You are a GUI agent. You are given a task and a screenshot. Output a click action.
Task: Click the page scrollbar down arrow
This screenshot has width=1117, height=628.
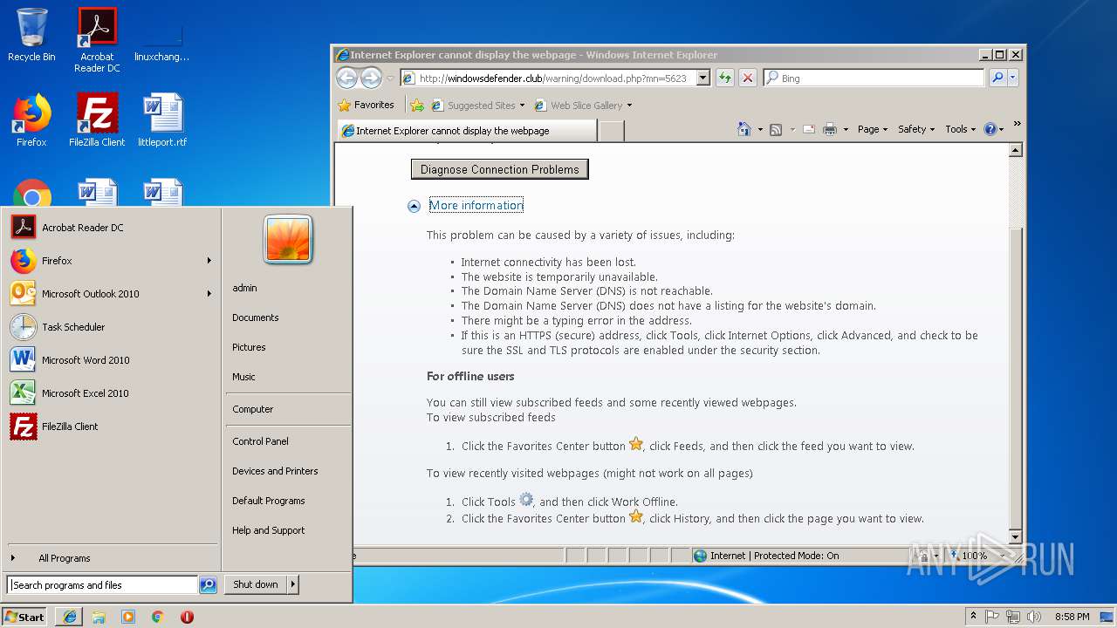(1015, 536)
